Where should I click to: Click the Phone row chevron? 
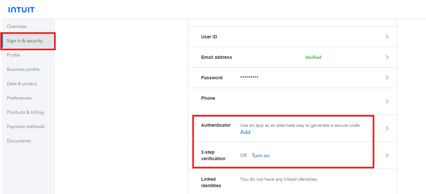click(x=387, y=101)
